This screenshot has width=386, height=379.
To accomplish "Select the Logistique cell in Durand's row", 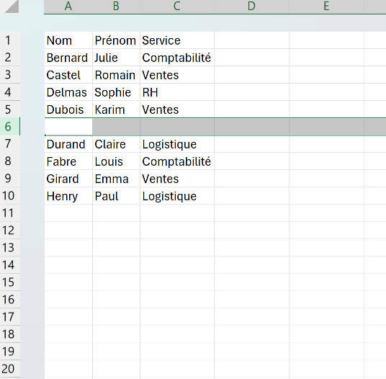I will (x=177, y=144).
